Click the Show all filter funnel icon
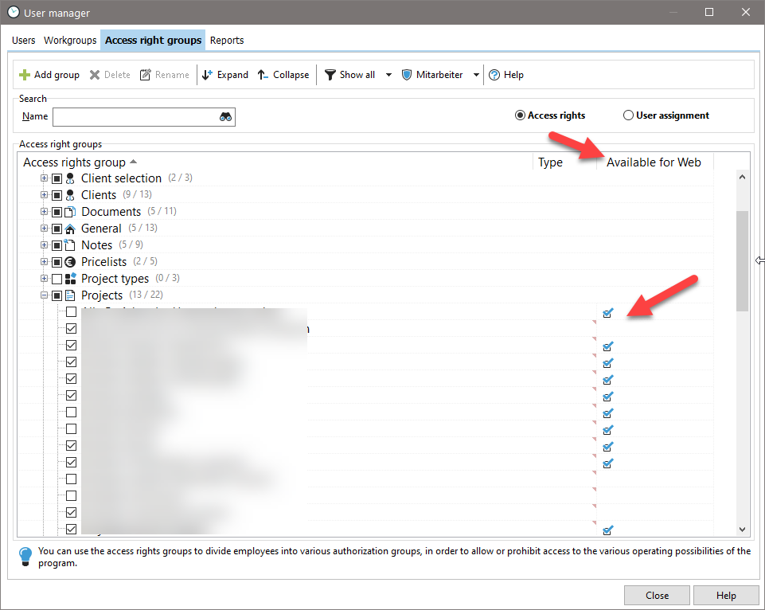The height and width of the screenshot is (610, 765). [330, 75]
